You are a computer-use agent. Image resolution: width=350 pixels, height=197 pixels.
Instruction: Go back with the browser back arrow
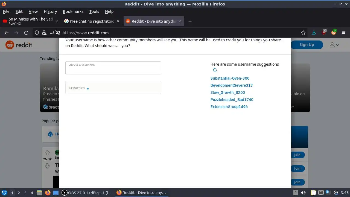point(7,33)
